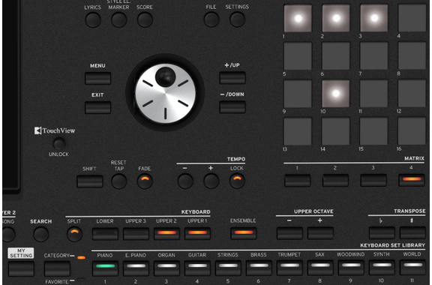Tap the LYRICS round button
Image resolution: width=432 pixels, height=285 pixels.
[x=93, y=19]
